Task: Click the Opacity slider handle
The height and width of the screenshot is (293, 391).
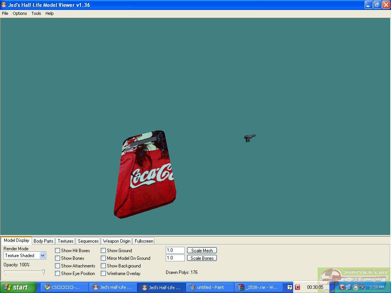Action: (44, 272)
